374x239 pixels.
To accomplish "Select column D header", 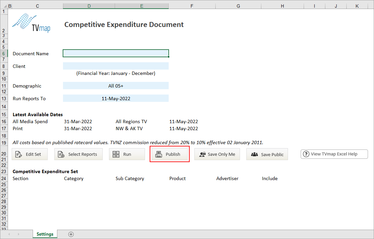I will [x=89, y=6].
